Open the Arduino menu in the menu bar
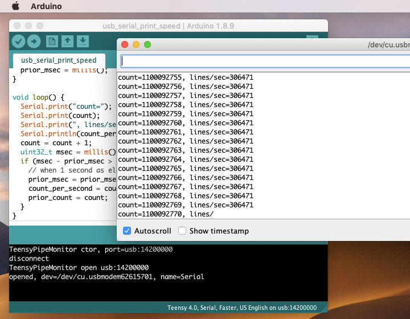 (x=46, y=6)
